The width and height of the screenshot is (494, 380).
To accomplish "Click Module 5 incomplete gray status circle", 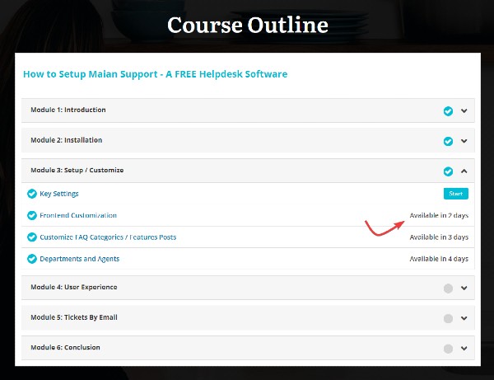I will (448, 318).
